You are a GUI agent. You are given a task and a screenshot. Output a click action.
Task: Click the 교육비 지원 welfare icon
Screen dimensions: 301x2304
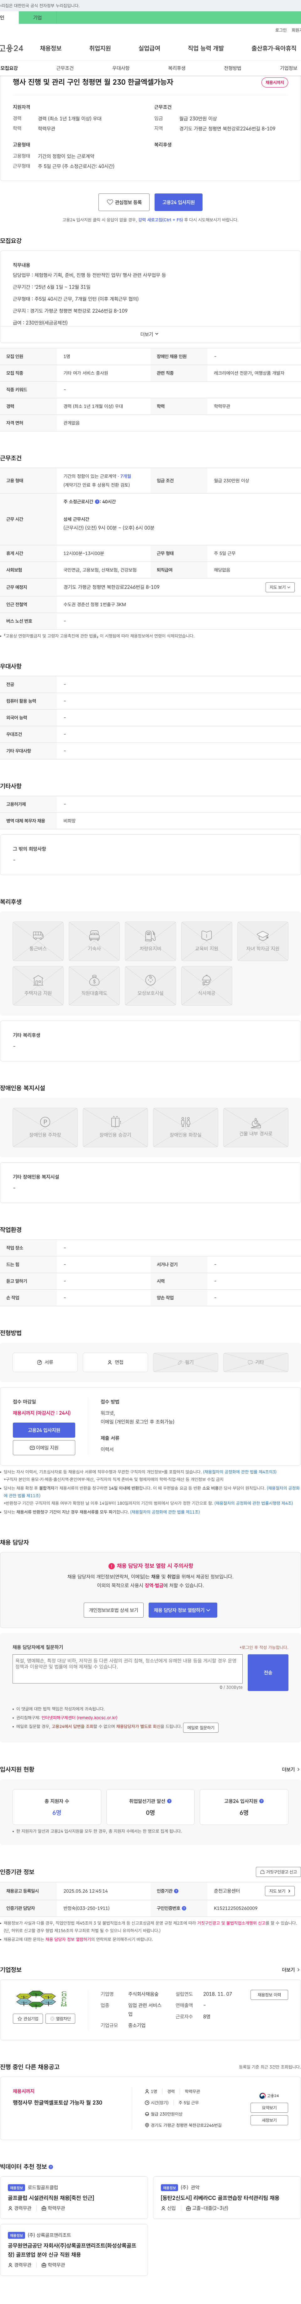point(206,941)
